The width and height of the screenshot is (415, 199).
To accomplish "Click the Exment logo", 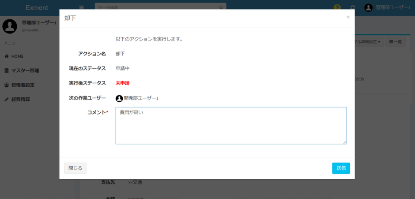I will 37,7.
